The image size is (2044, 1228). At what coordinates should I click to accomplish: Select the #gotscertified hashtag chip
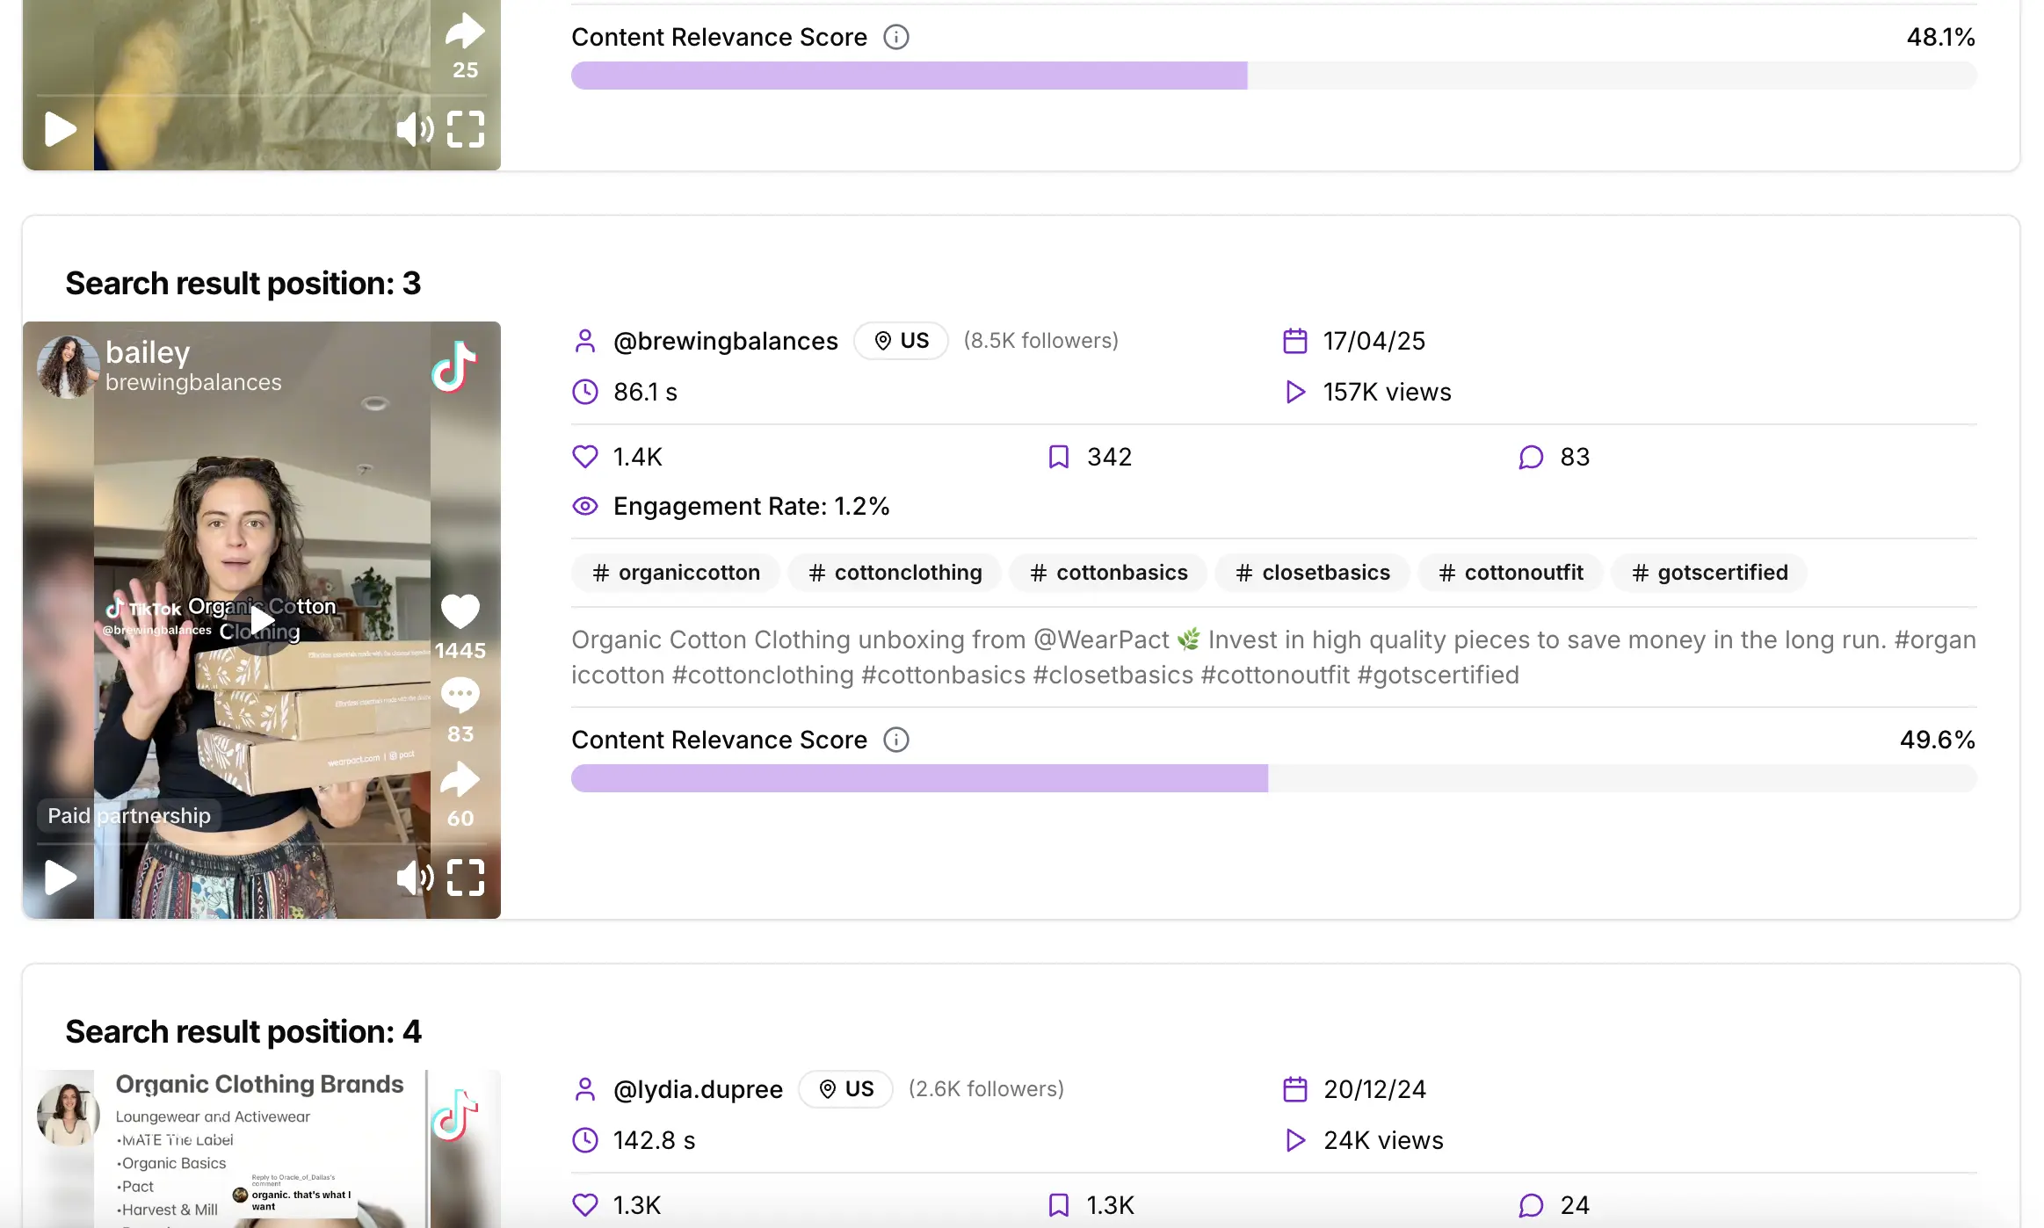pos(1708,572)
